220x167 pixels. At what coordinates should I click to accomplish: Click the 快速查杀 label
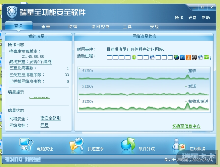(96, 149)
